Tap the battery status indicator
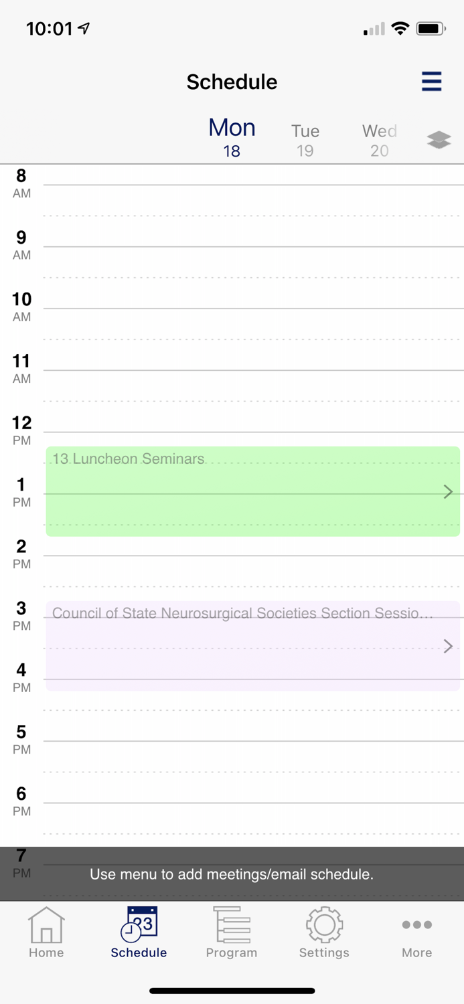Image resolution: width=464 pixels, height=1004 pixels. [x=431, y=29]
